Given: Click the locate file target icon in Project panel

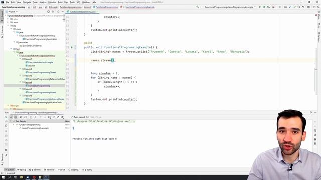Looking at the screenshot, I should coord(49,12).
